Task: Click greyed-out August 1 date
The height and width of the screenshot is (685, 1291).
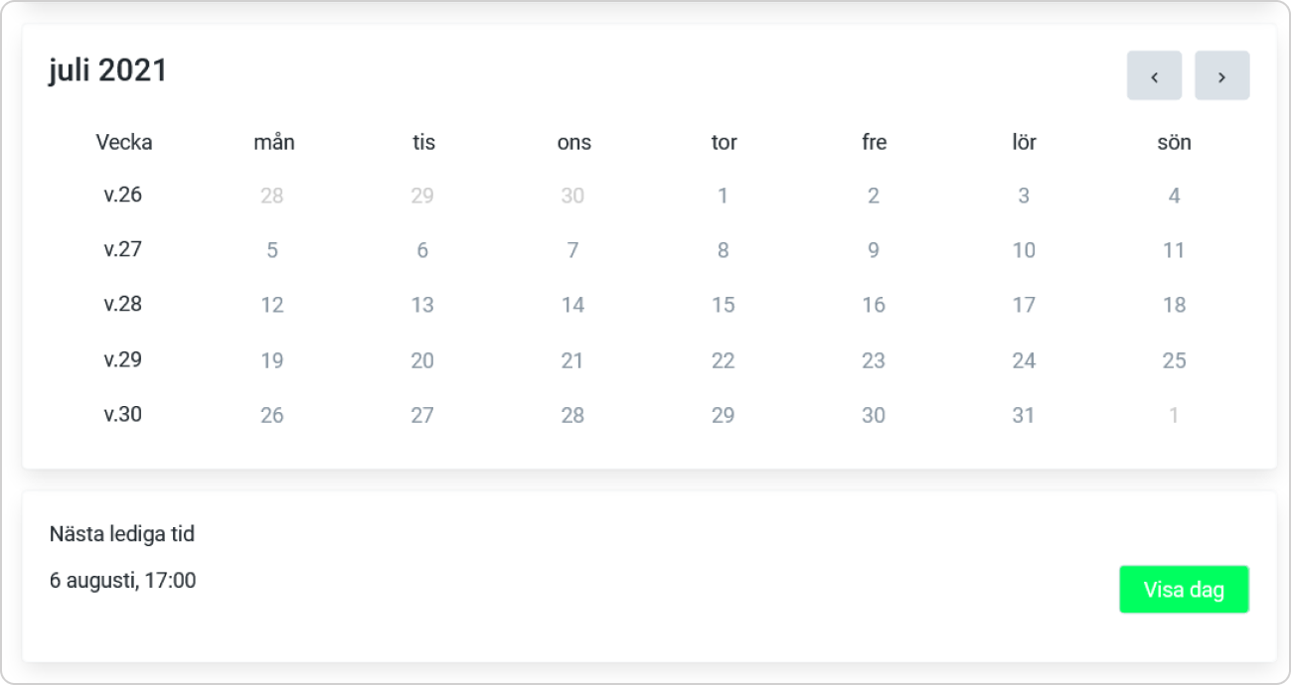Action: coord(1175,415)
